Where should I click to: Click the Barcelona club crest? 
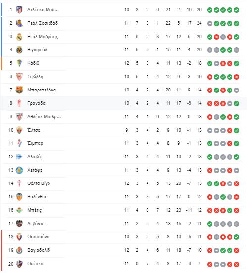19,90
